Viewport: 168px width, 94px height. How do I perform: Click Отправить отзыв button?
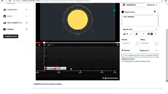point(11,36)
